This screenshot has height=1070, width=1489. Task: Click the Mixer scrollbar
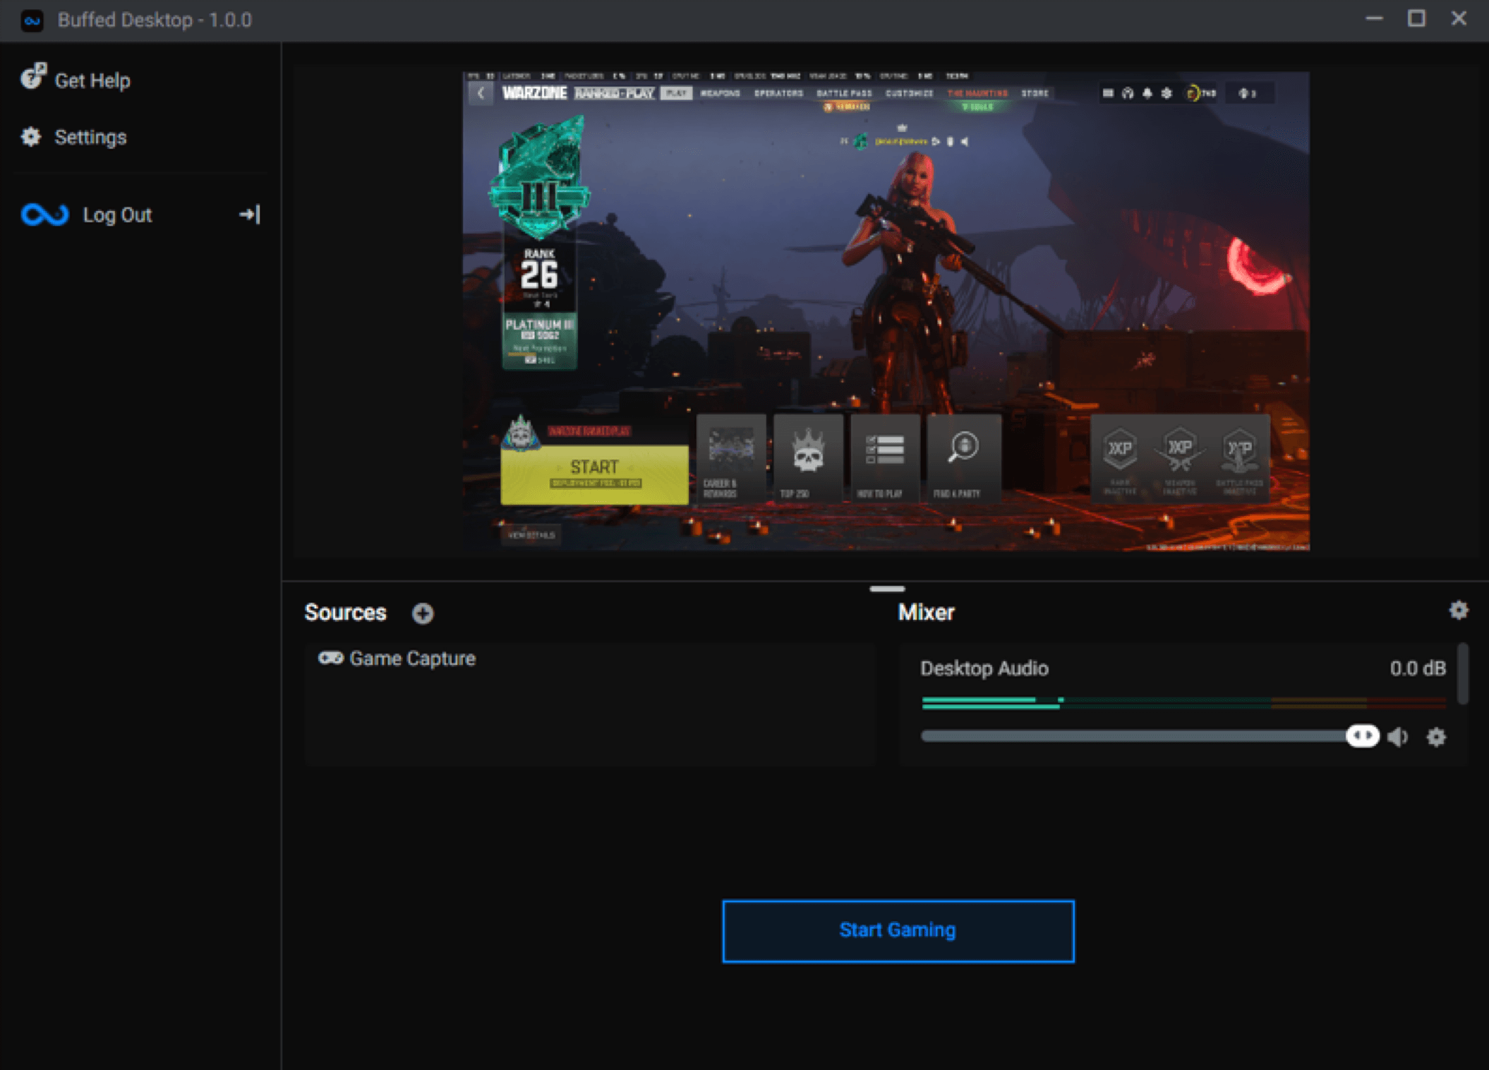click(1463, 673)
